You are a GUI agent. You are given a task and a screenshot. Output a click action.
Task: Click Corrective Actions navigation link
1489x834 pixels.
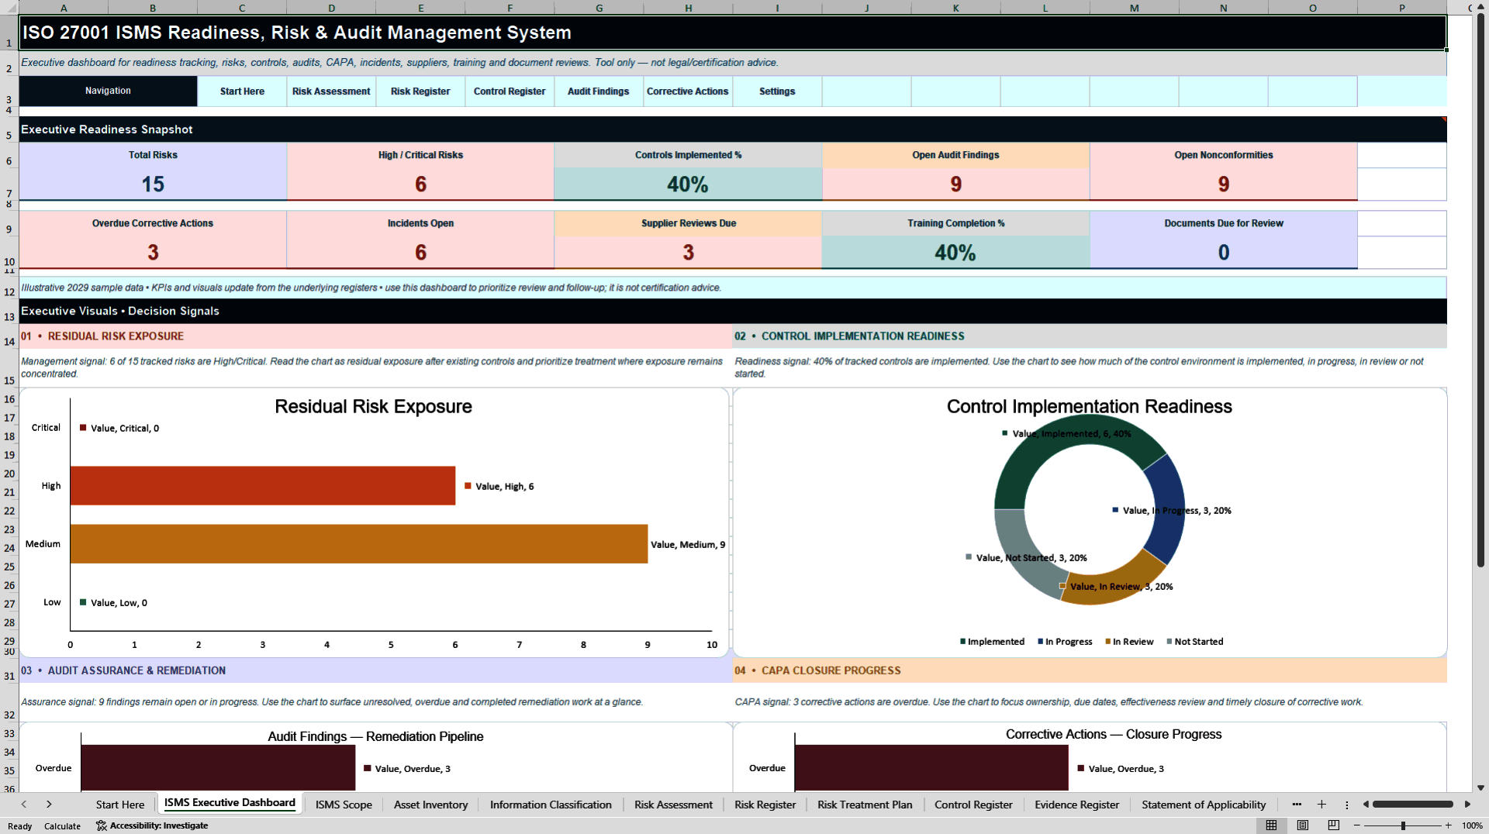pyautogui.click(x=688, y=91)
